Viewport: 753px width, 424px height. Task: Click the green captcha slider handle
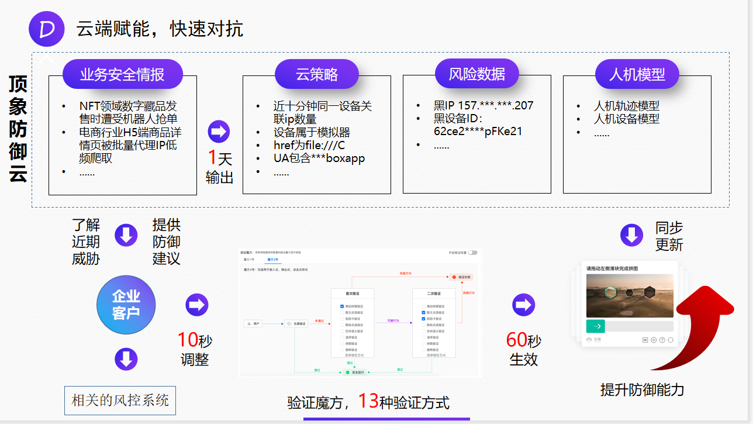coord(596,326)
